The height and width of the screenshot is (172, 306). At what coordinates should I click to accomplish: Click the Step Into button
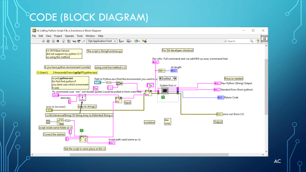74,41
